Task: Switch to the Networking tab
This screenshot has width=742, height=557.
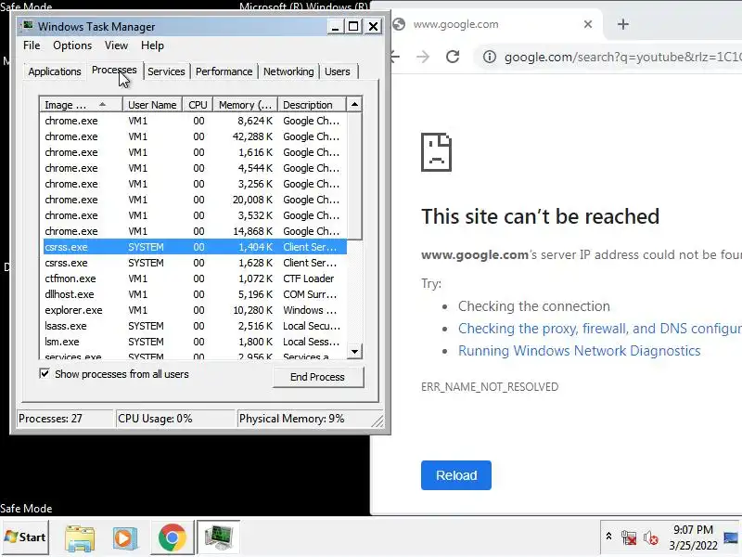Action: tap(288, 71)
